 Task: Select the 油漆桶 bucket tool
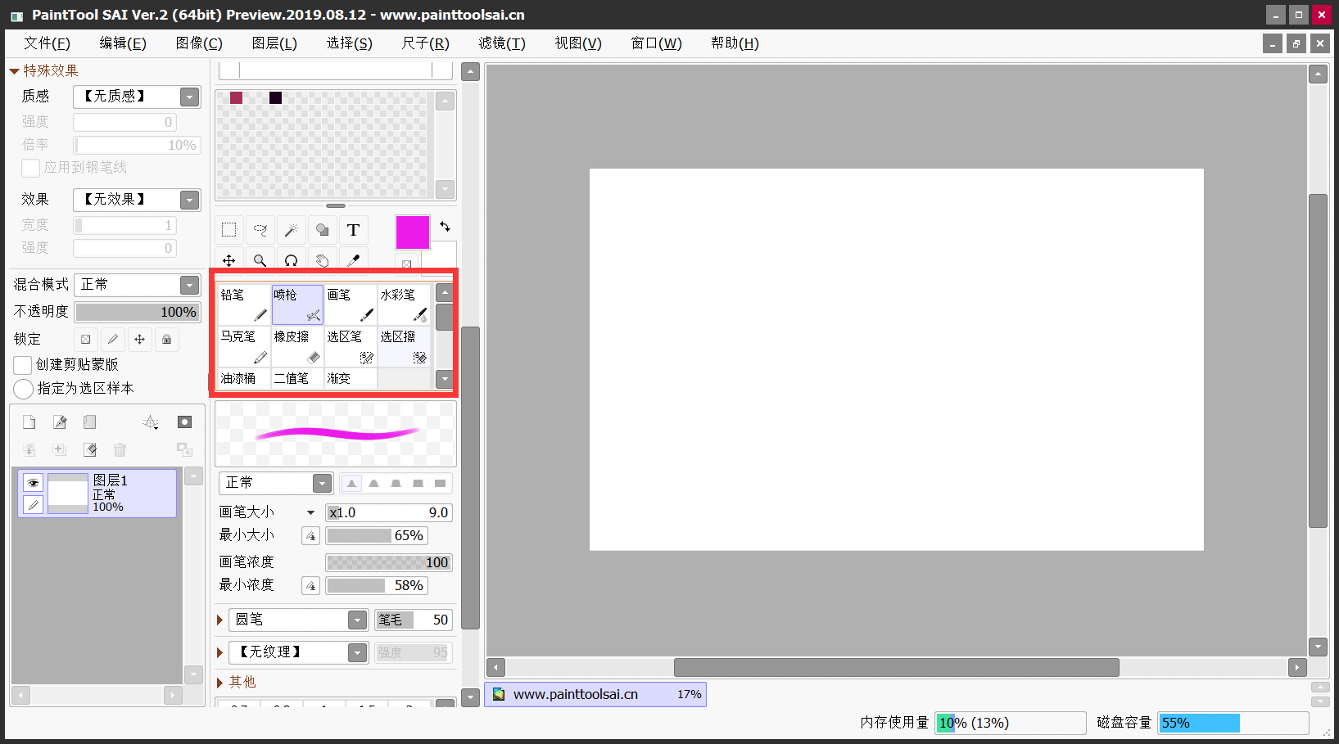[244, 379]
